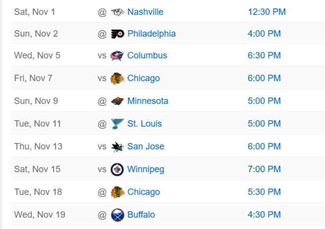Click the San Jose Sharks logo
Image resolution: width=325 pixels, height=229 pixels.
coord(118,146)
